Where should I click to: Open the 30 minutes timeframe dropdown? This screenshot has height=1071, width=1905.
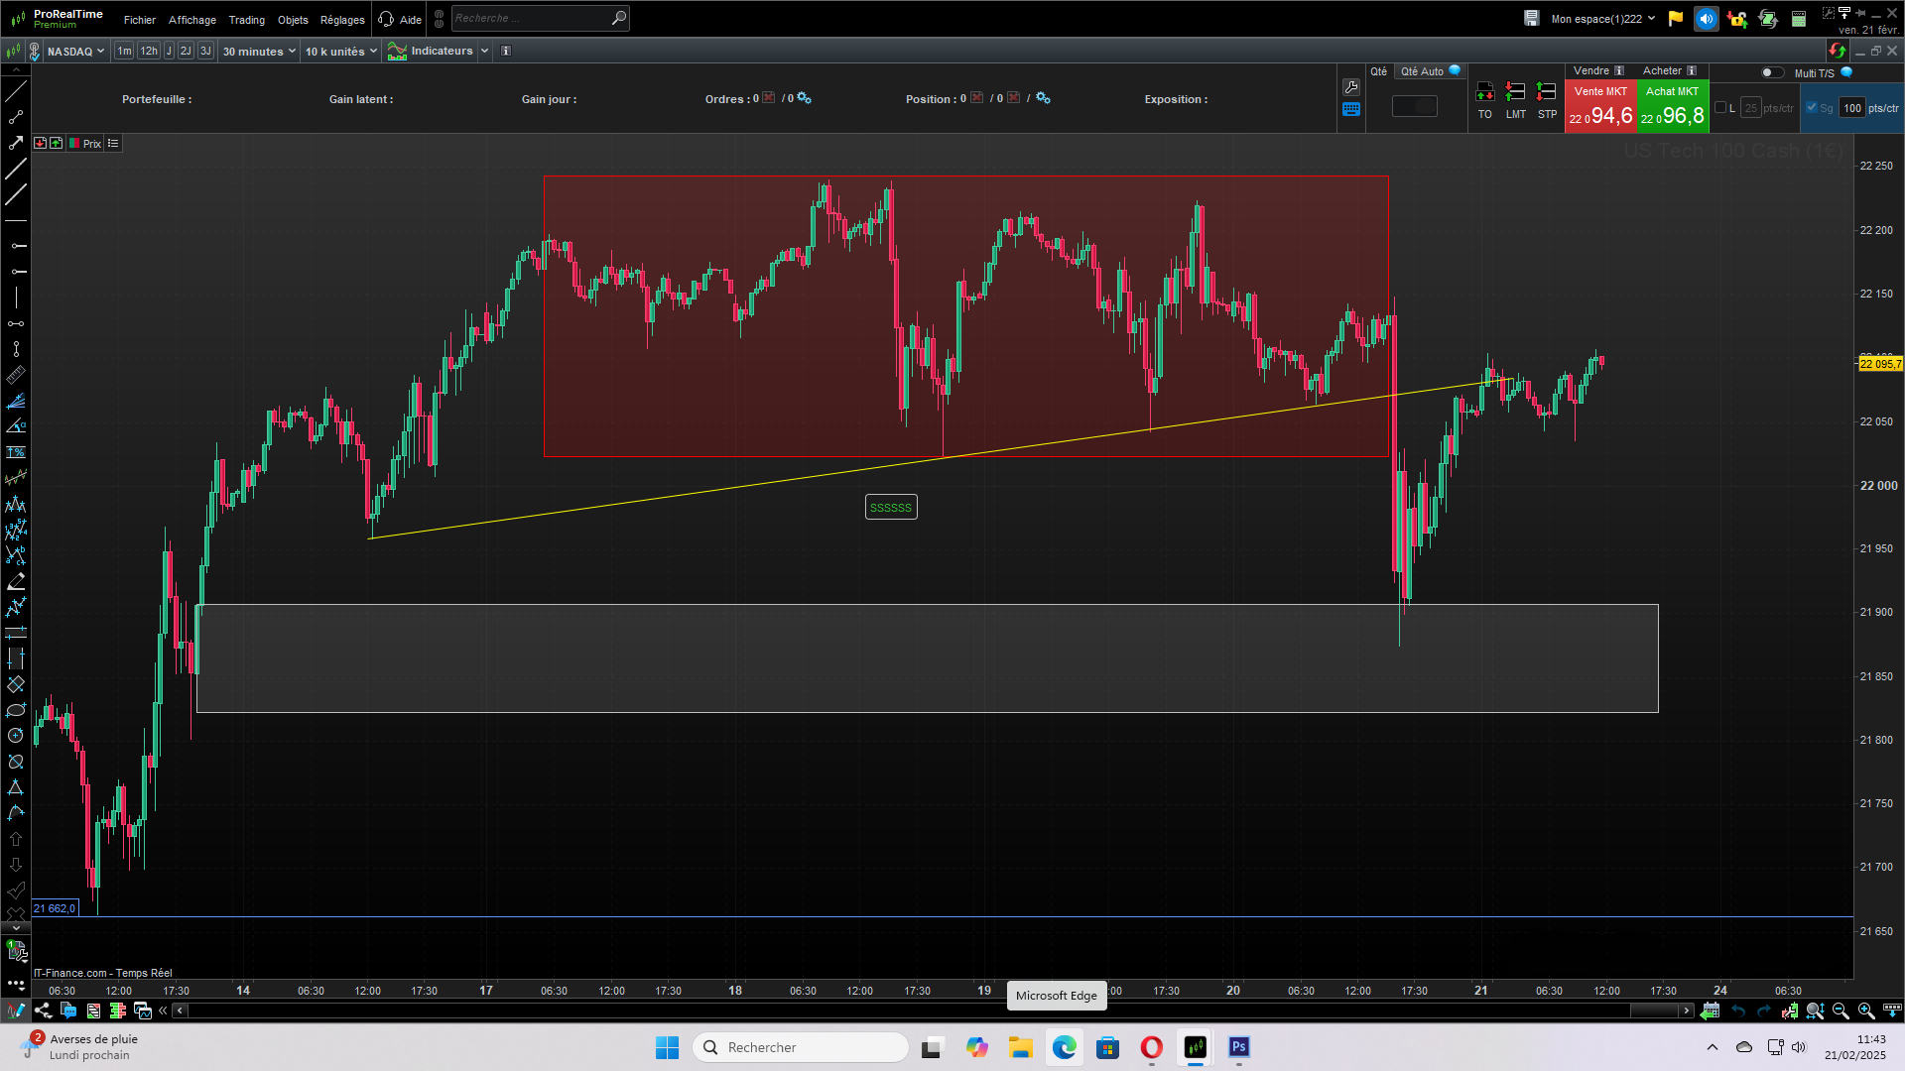[x=258, y=52]
